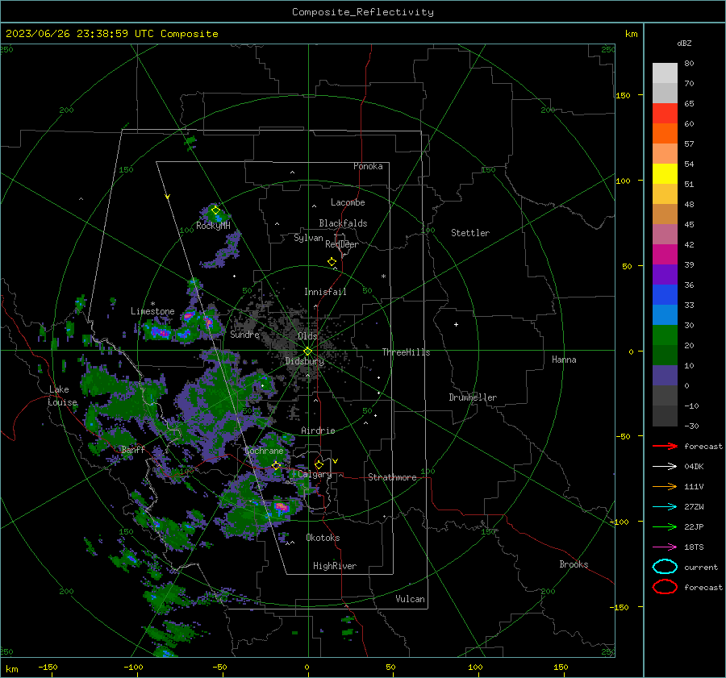Click the yellow arrow marker northwest of RockyMH

pos(168,197)
